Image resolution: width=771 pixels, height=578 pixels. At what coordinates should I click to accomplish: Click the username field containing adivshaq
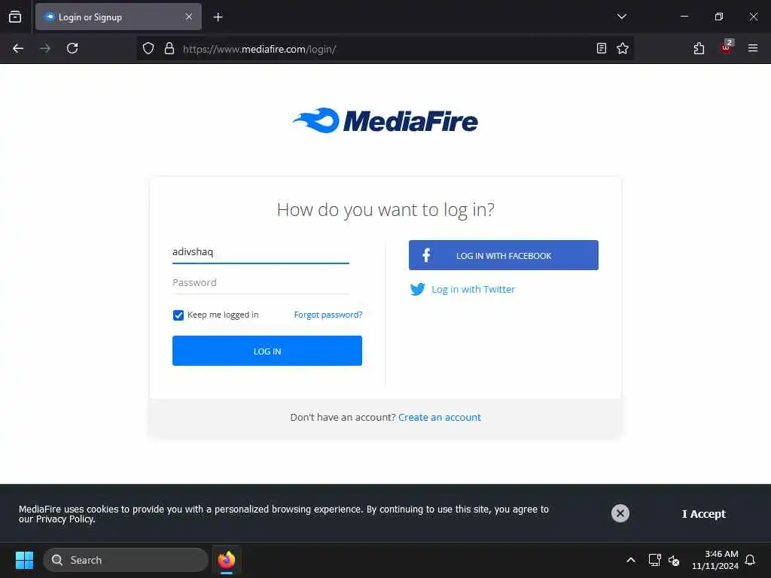coord(261,251)
